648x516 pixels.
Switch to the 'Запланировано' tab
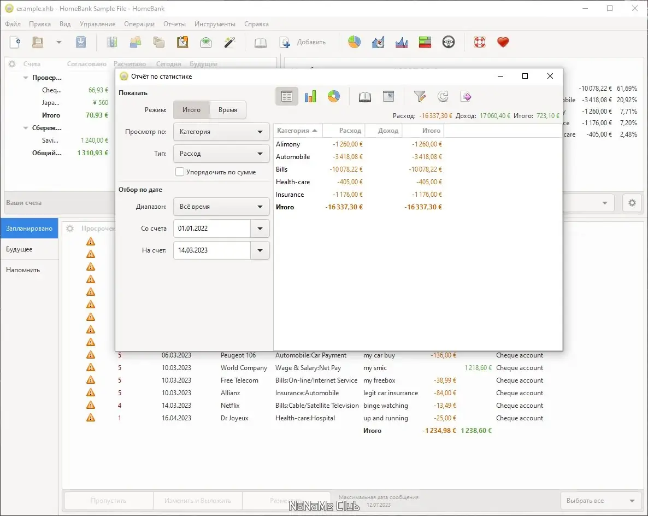(29, 228)
